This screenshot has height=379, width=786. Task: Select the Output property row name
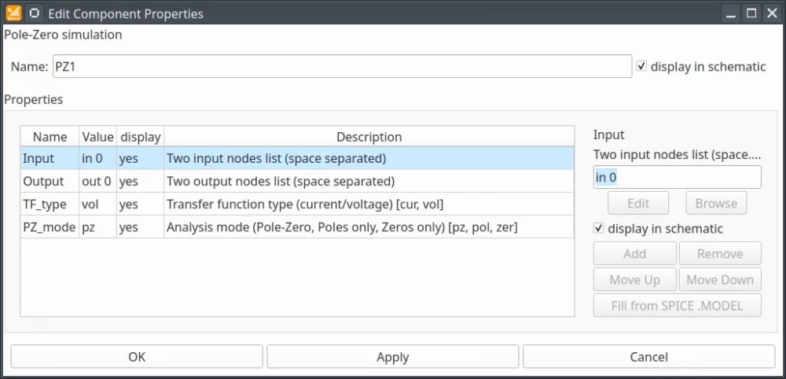tap(50, 181)
